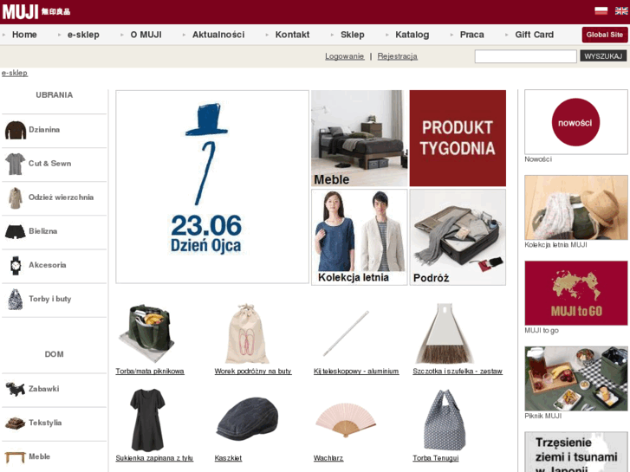Click the Nowości caption under the badge
The image size is (630, 472).
pos(538,159)
